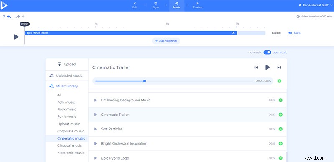Screen dimensions: 334x162
Task: Toggle the no music / use music switch
Action: coord(267,52)
